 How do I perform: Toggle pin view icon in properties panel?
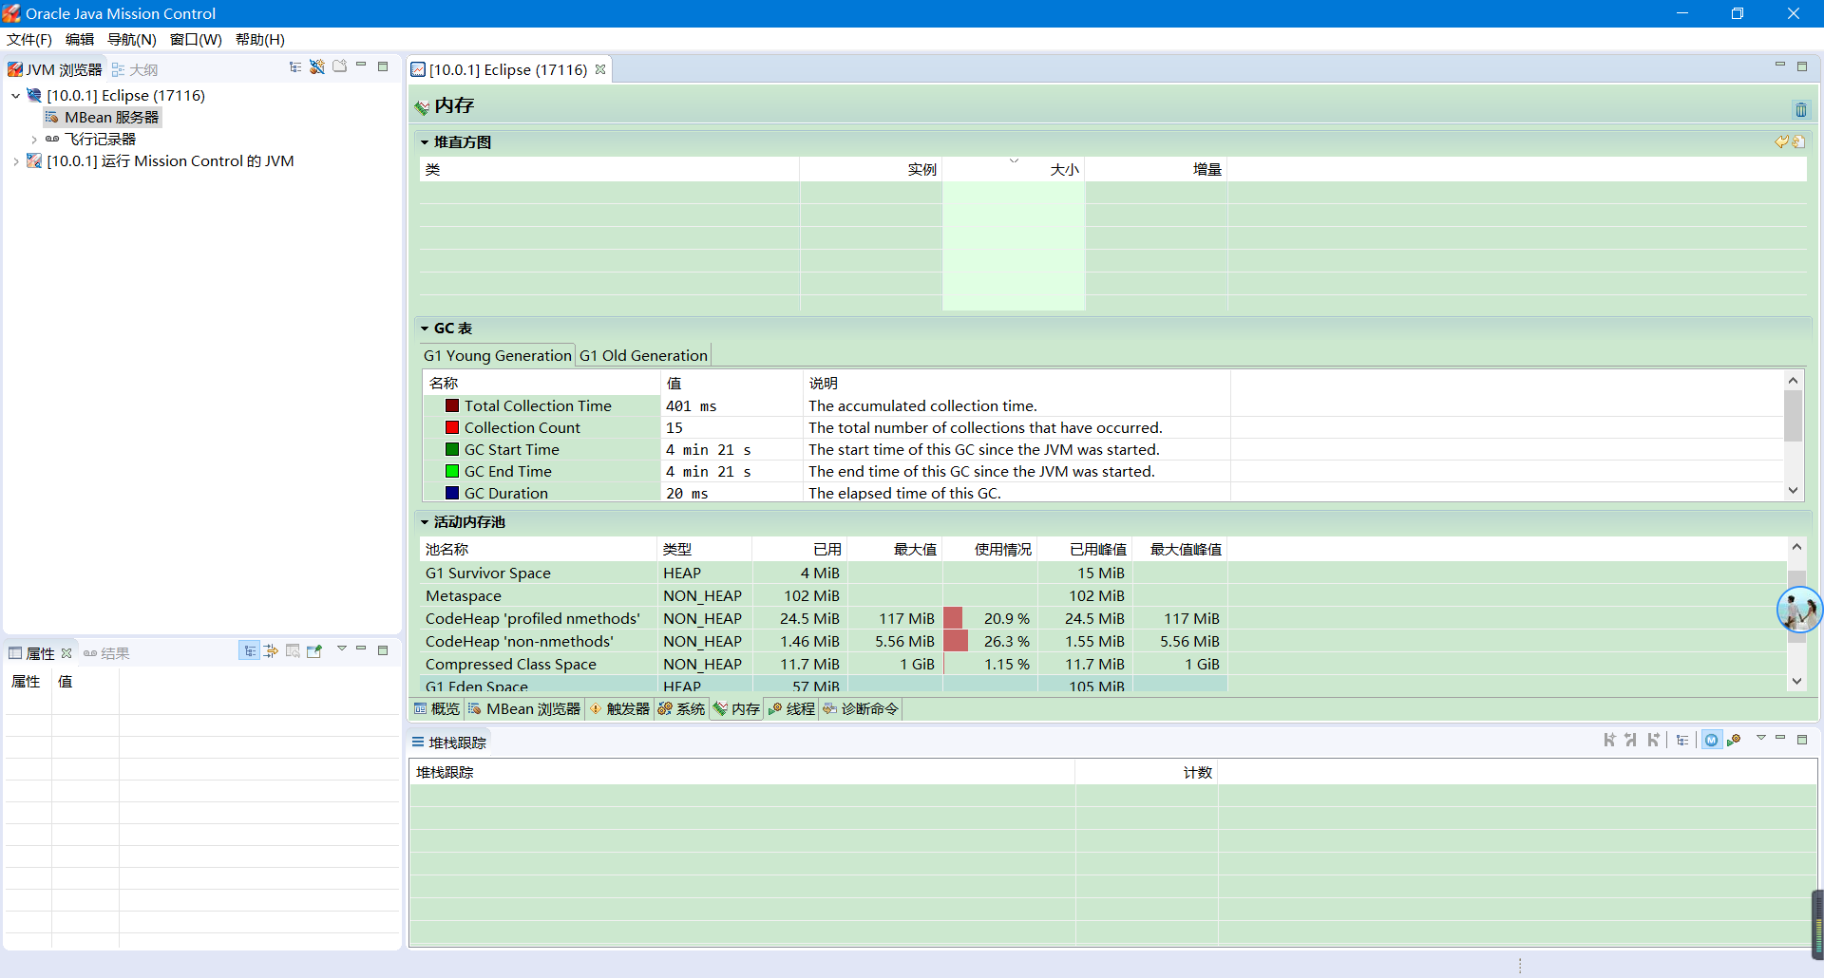(314, 650)
